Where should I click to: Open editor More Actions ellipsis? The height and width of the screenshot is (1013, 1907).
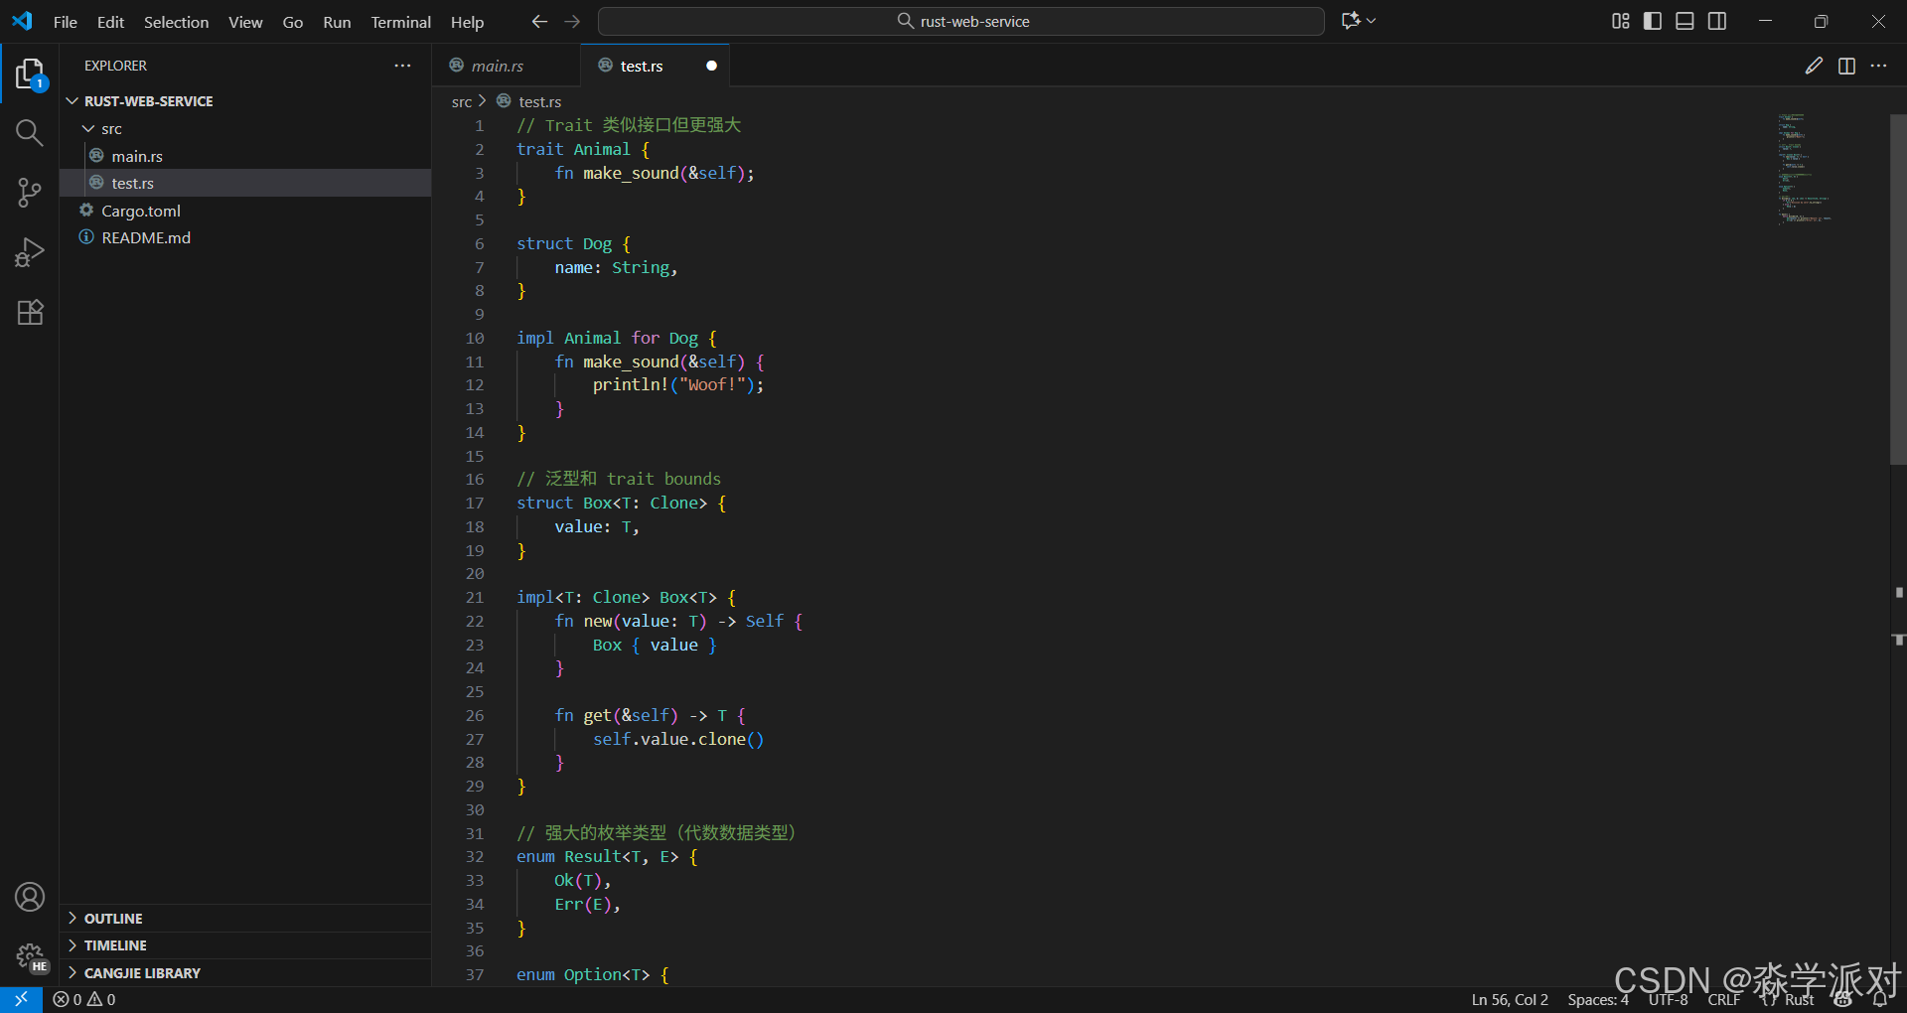[1878, 66]
